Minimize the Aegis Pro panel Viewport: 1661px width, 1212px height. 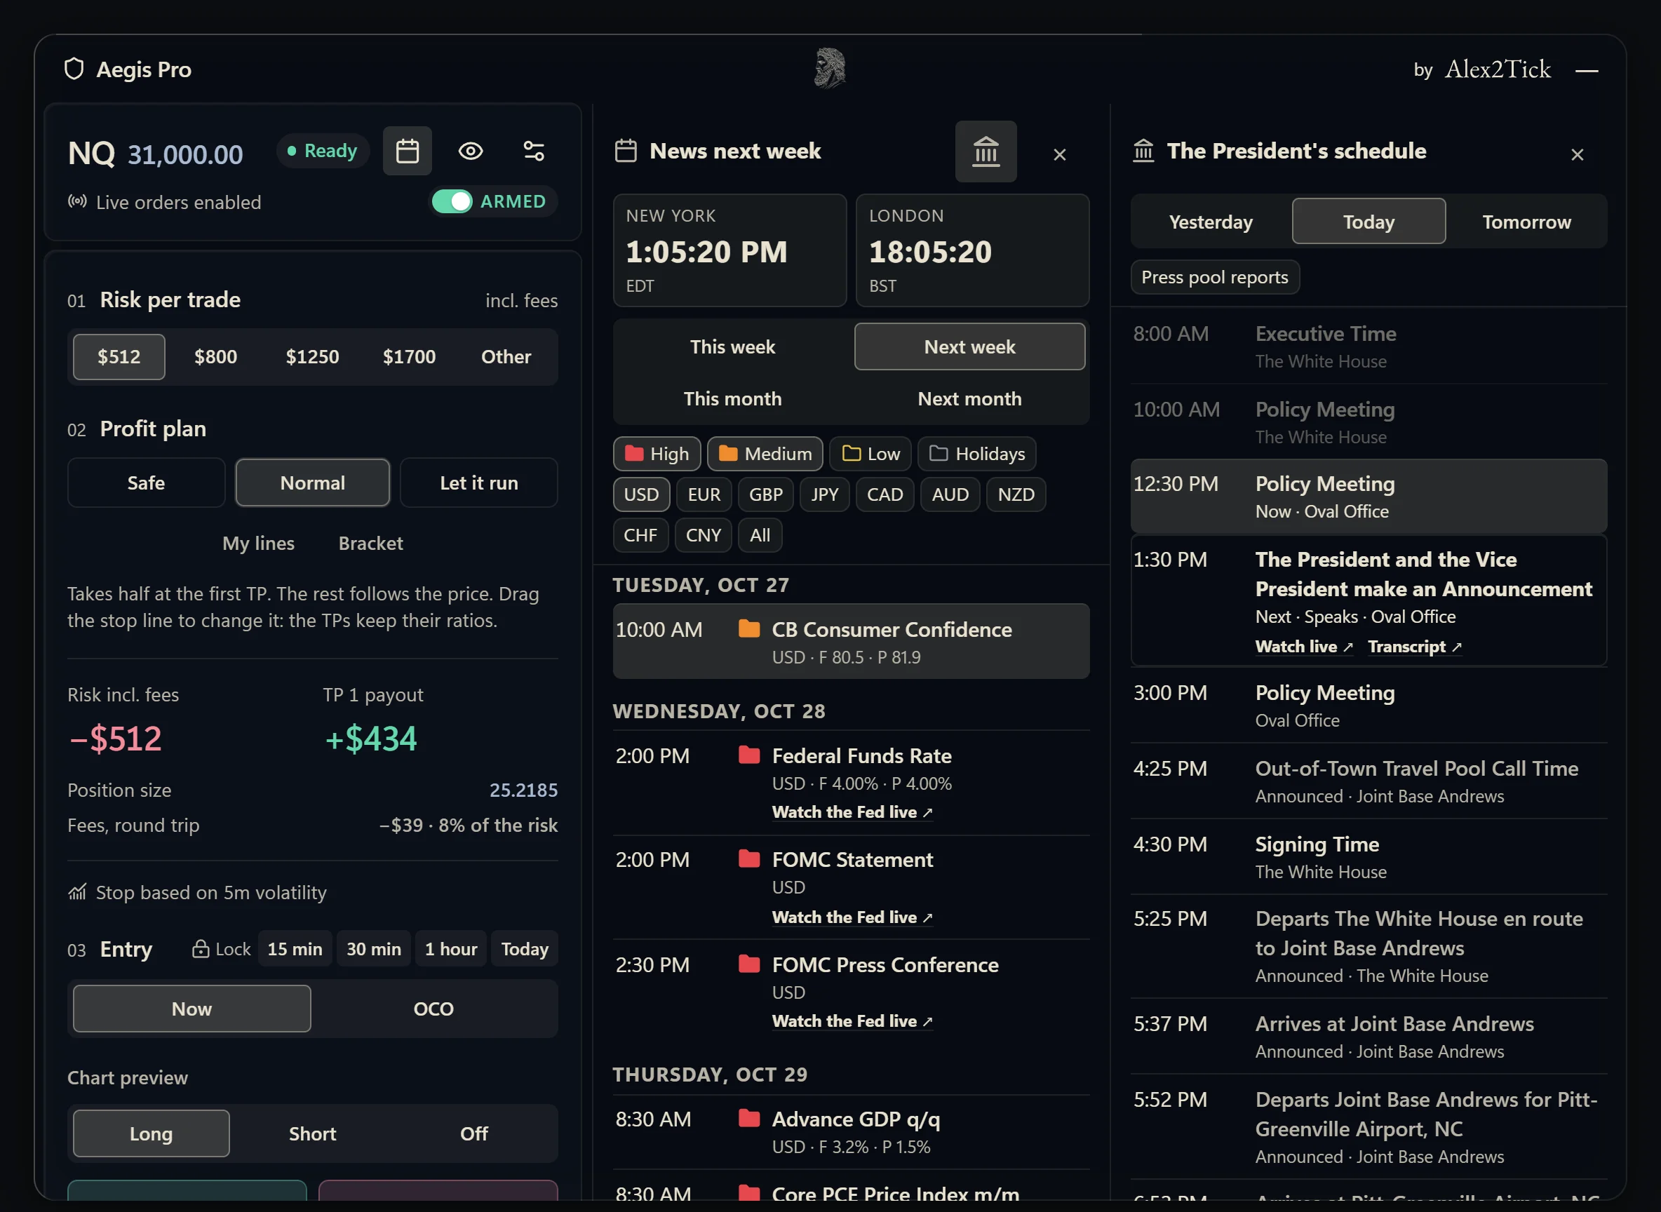(x=1586, y=70)
